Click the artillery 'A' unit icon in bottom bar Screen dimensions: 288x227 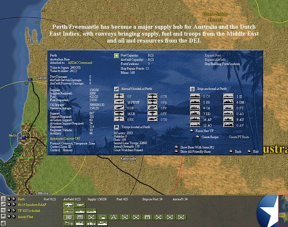pyautogui.click(x=114, y=217)
